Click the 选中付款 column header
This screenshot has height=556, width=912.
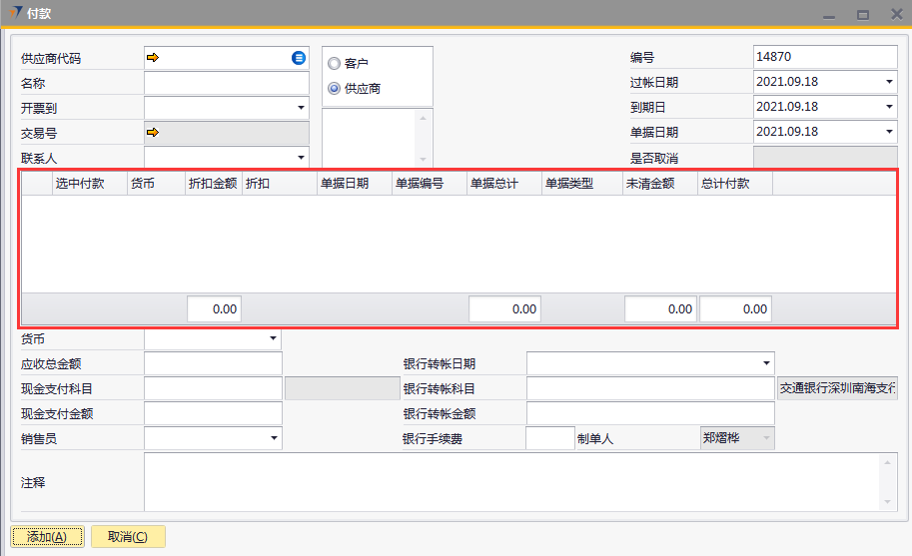[x=80, y=184]
